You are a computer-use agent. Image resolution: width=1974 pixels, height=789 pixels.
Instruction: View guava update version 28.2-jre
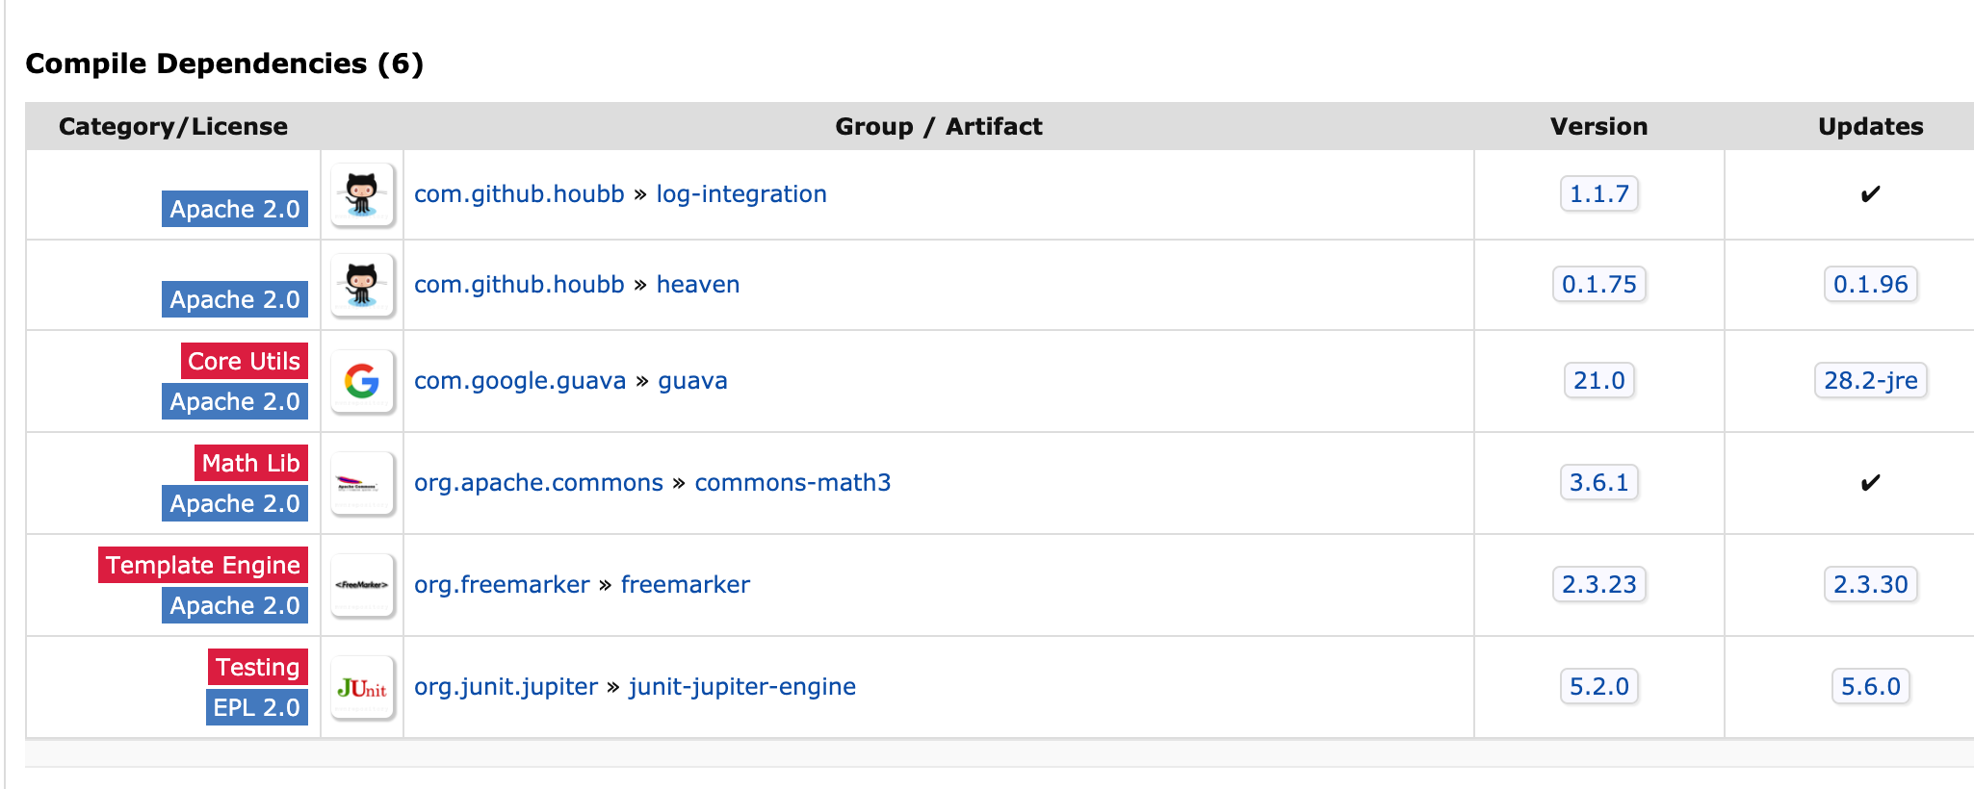click(x=1871, y=381)
